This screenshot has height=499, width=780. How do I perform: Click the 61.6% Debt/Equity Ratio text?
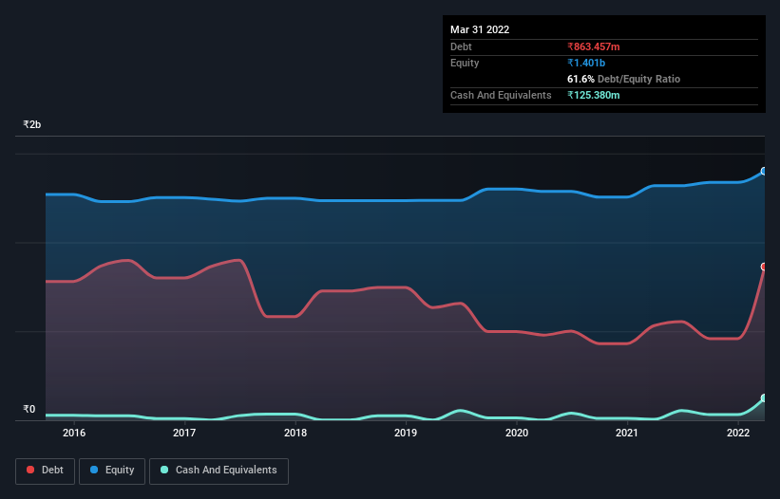click(624, 79)
